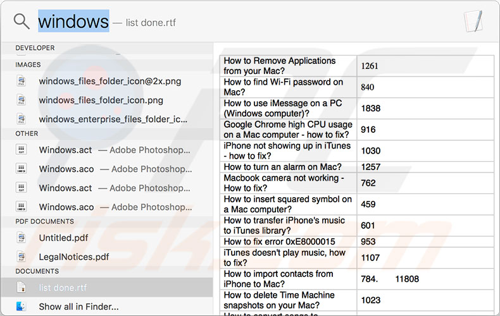
Task: Click "iPhone not showing up in iTunes" cell
Action: [288, 151]
